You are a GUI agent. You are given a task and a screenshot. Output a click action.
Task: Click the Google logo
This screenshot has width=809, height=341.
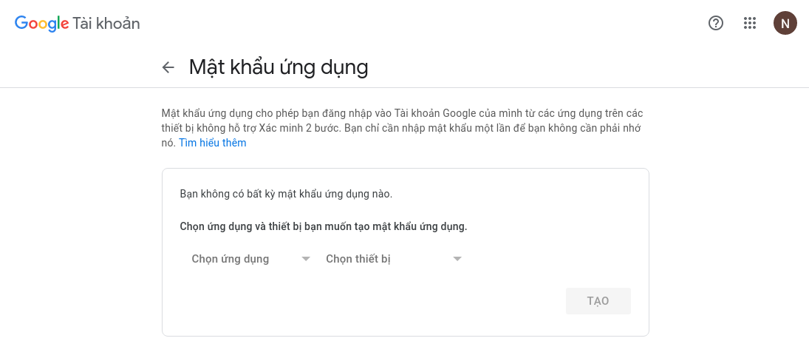(x=42, y=24)
